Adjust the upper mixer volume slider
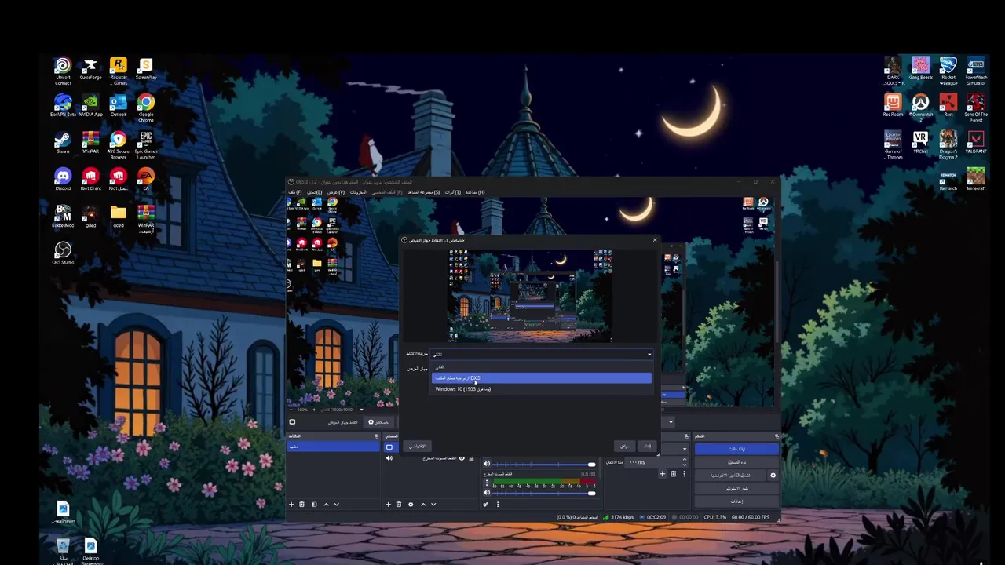The image size is (1005, 565). click(543, 464)
